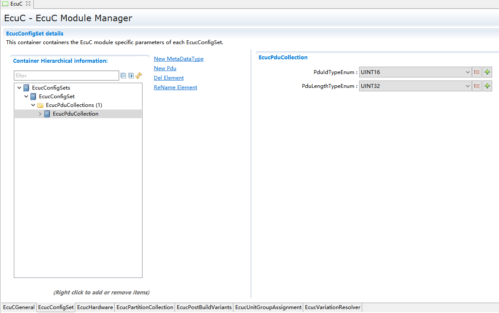Switch to the EcuCGeneral tab
This screenshot has width=499, height=313.
pyautogui.click(x=19, y=307)
